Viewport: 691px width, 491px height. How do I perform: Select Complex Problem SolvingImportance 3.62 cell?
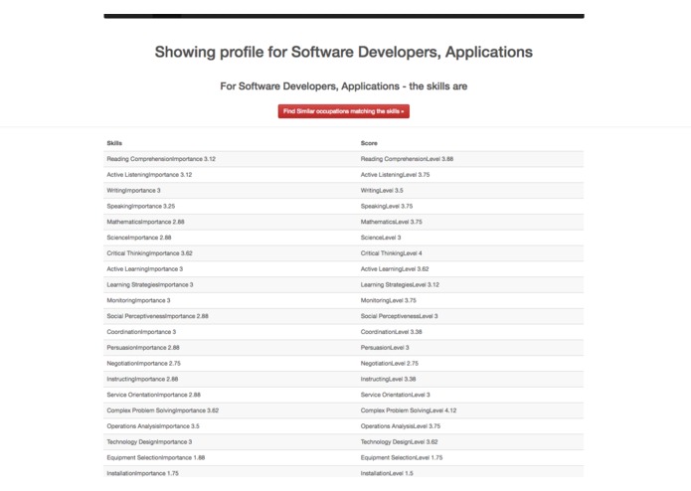(163, 410)
